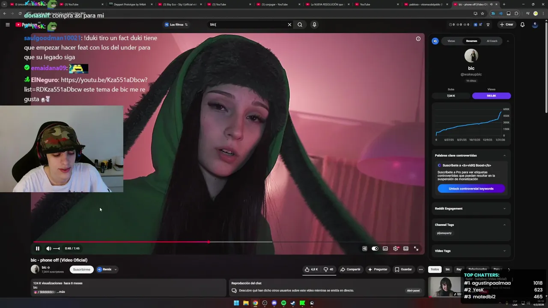Click the search magnifier button
The image size is (548, 308).
(300, 24)
